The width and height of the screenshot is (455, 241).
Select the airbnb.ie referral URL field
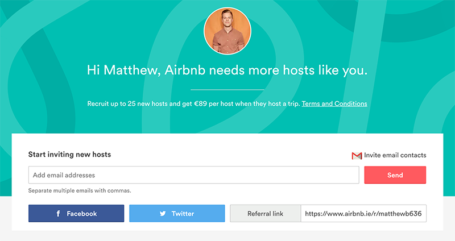tap(363, 214)
